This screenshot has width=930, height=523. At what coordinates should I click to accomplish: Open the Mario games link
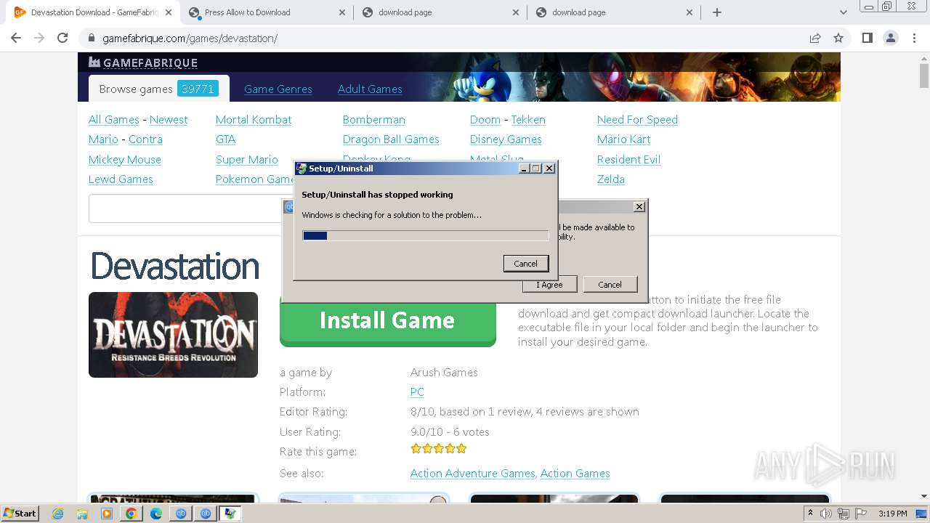(x=103, y=139)
